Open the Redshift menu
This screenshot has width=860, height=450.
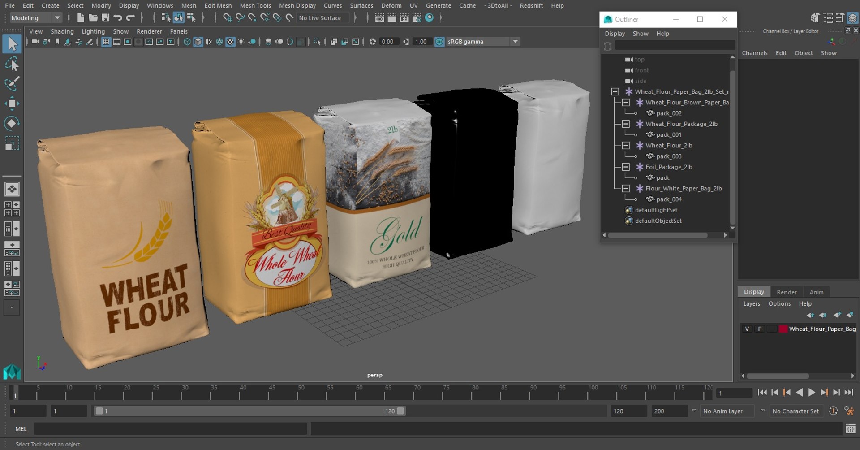pos(531,5)
